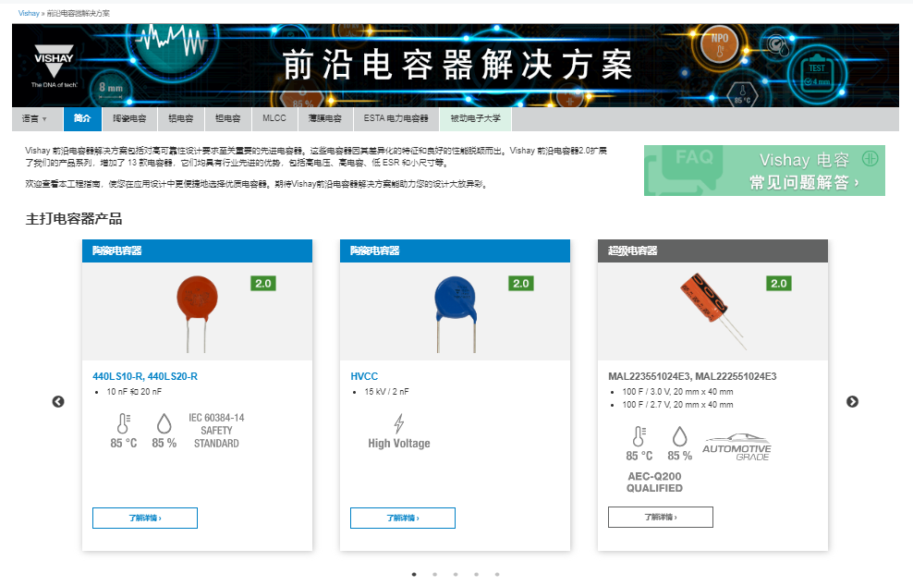
Task: Click the AEC-Q200 QUALIFIED label
Action: pos(654,482)
